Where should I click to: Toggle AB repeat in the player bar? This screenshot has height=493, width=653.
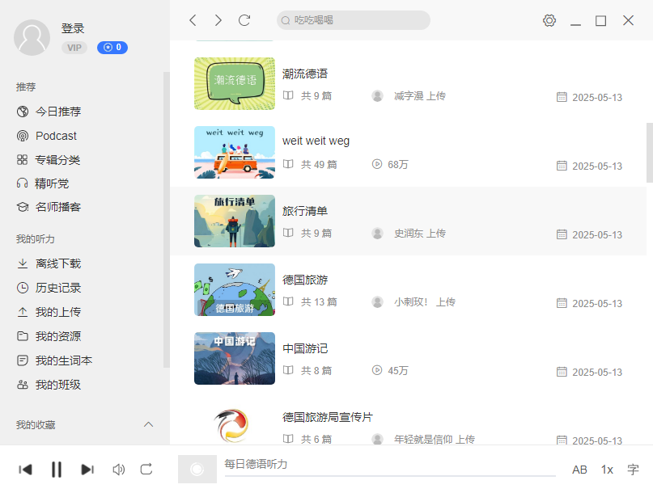579,470
